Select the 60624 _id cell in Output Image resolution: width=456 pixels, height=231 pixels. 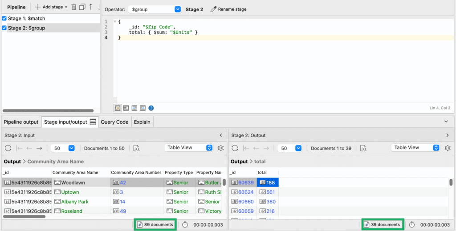click(243, 192)
